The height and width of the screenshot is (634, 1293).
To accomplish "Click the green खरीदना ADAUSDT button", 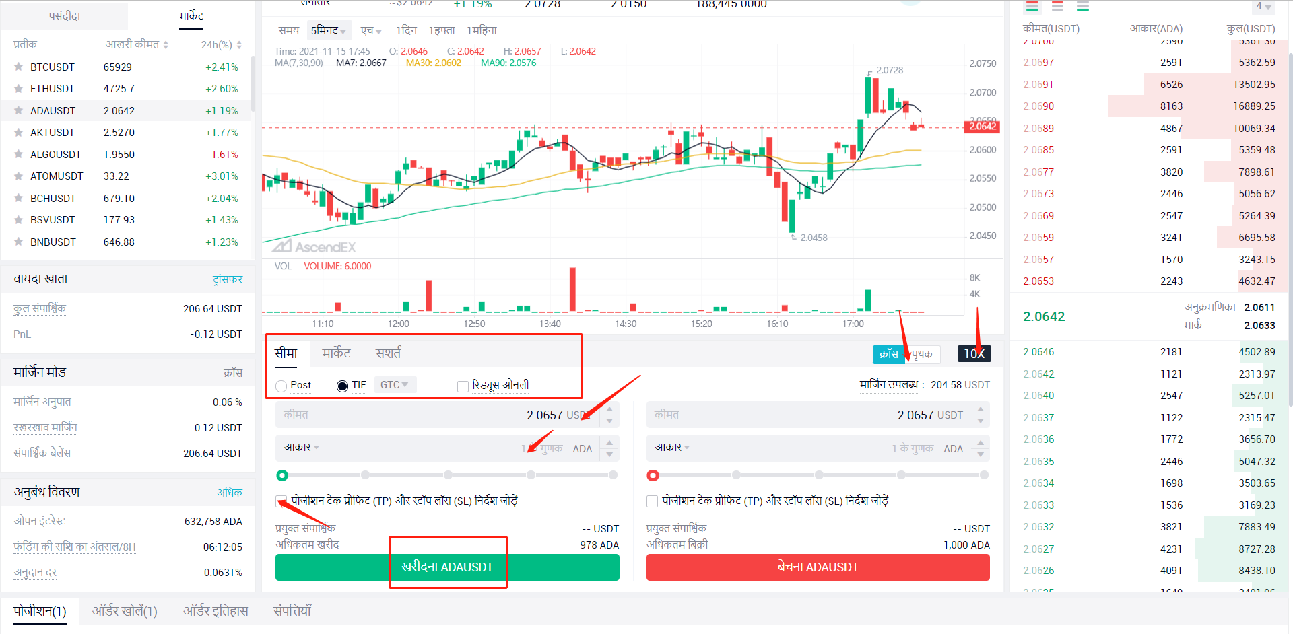I will coord(447,567).
